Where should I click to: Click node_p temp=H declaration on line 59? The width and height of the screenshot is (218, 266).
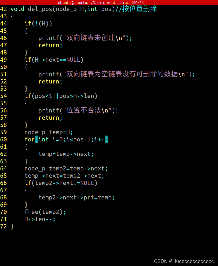click(x=49, y=132)
